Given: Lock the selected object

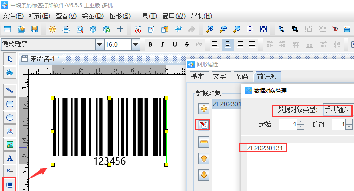Looking at the screenshot, I should (347, 29).
